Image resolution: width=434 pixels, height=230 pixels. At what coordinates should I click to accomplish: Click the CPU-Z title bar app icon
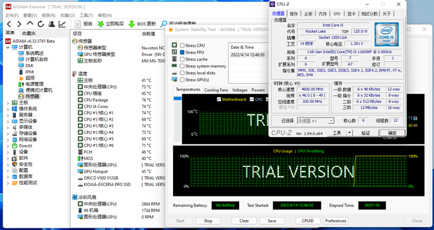pyautogui.click(x=272, y=4)
